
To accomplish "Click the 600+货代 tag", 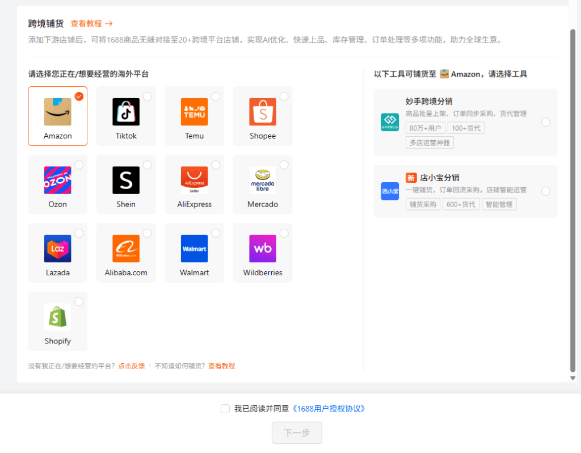I will (461, 204).
